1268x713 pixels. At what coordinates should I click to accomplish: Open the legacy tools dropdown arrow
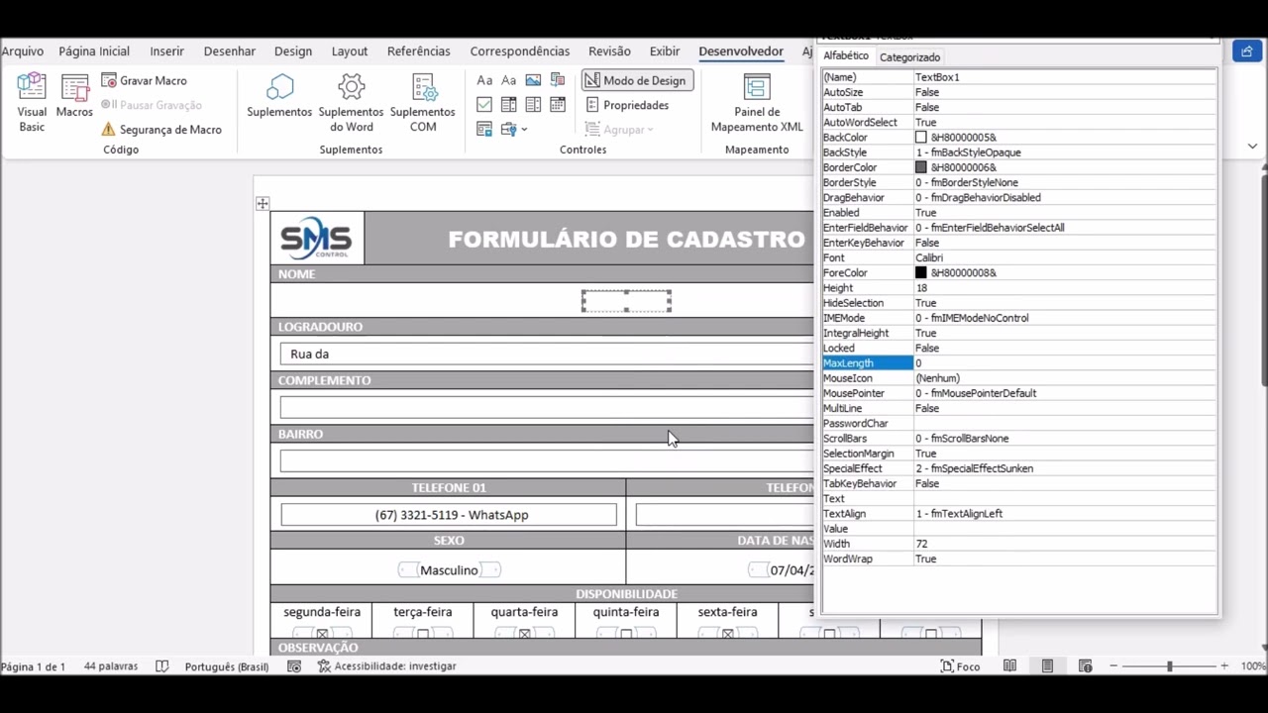click(x=524, y=130)
